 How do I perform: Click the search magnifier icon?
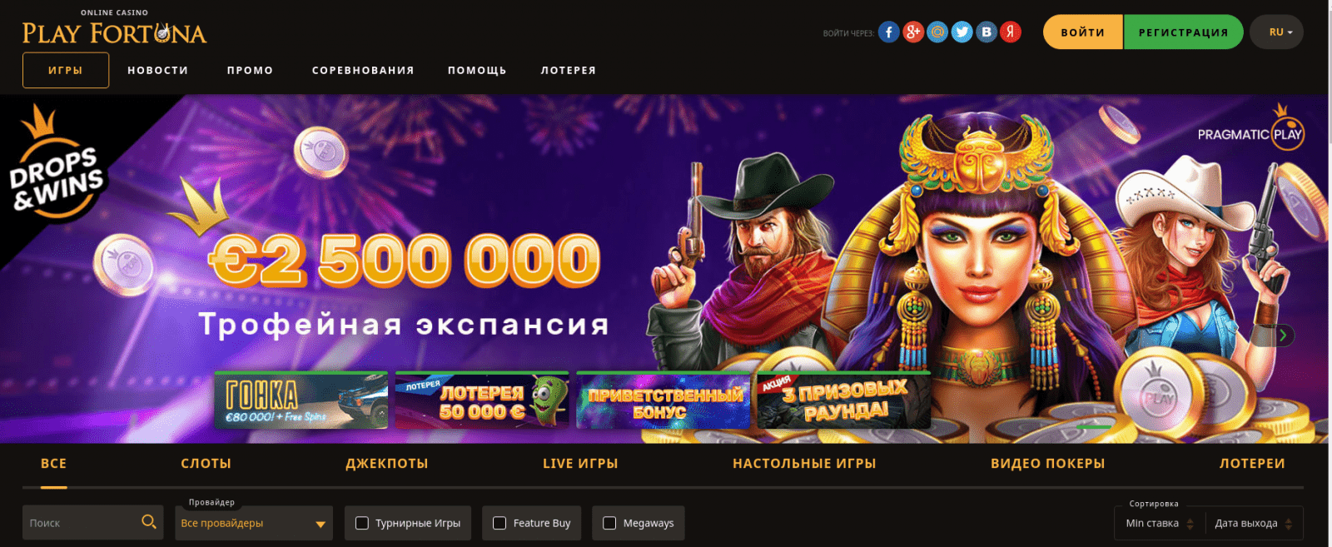[149, 522]
